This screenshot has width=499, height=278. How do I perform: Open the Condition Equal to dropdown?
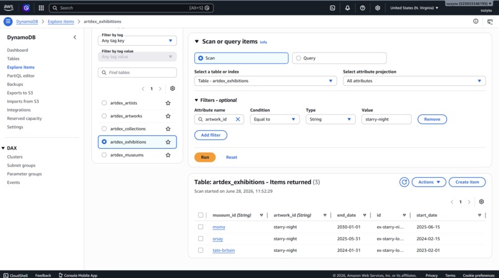[275, 119]
